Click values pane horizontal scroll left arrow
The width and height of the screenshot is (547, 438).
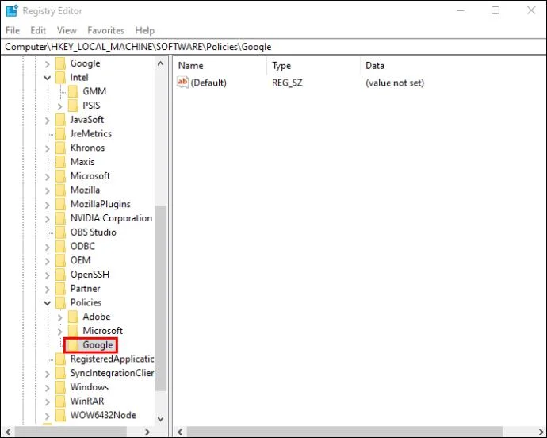[180, 432]
